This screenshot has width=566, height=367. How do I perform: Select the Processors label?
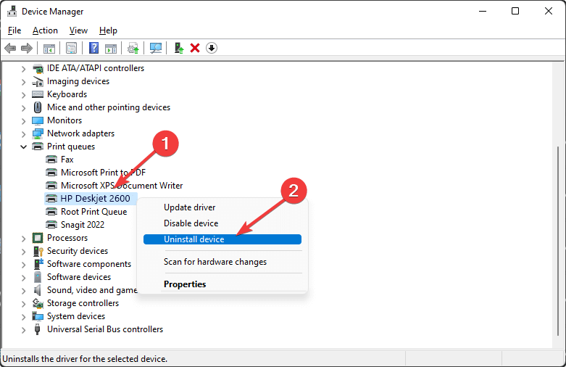[67, 238]
